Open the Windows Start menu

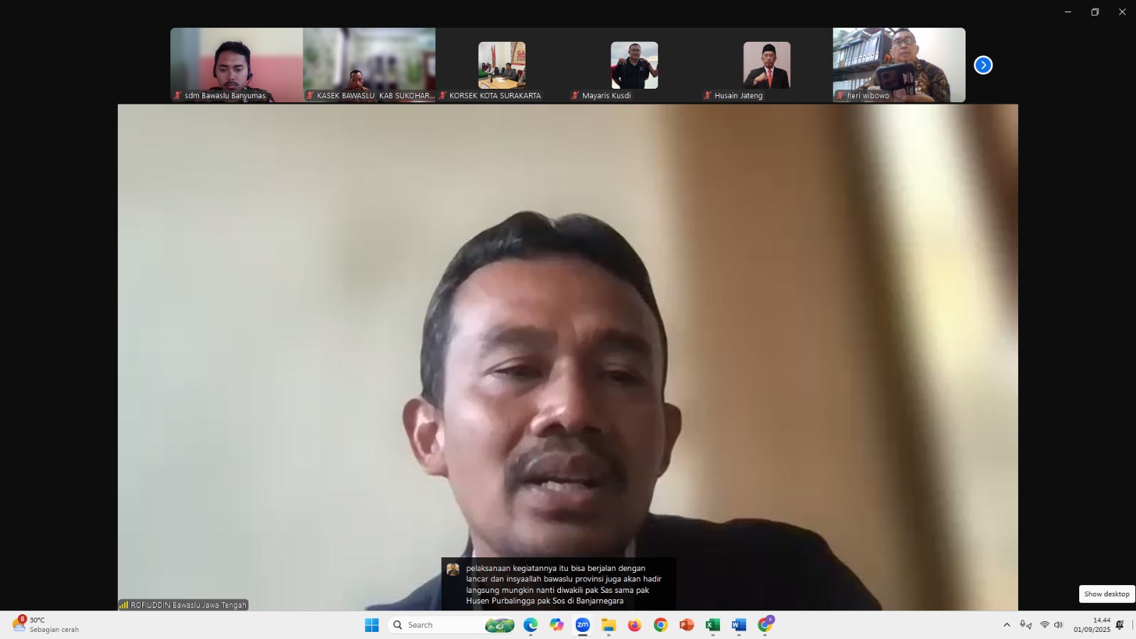pos(371,626)
